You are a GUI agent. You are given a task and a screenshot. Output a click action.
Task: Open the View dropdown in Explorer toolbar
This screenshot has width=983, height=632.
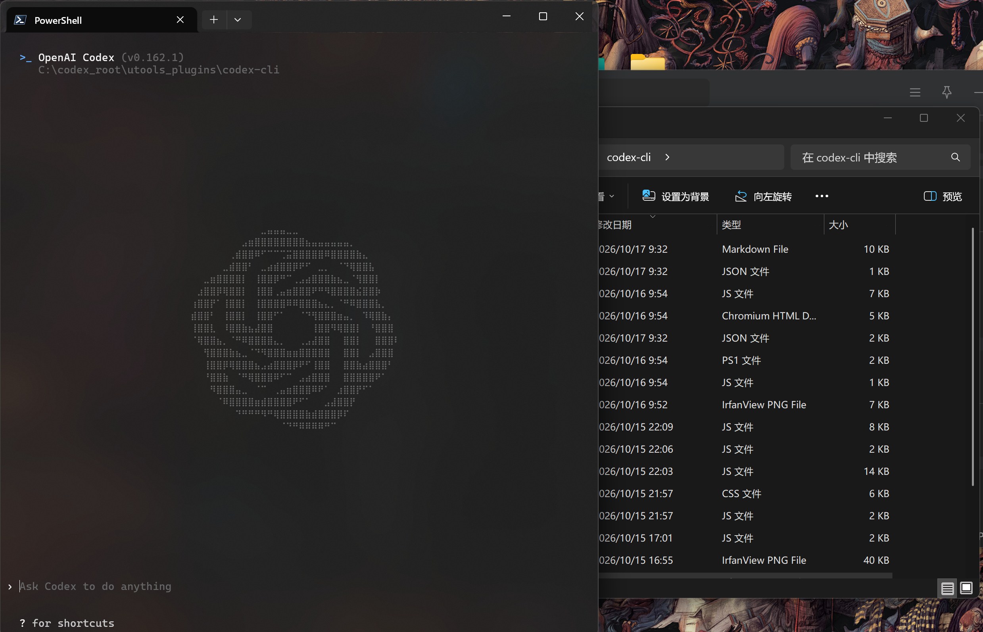(x=607, y=196)
